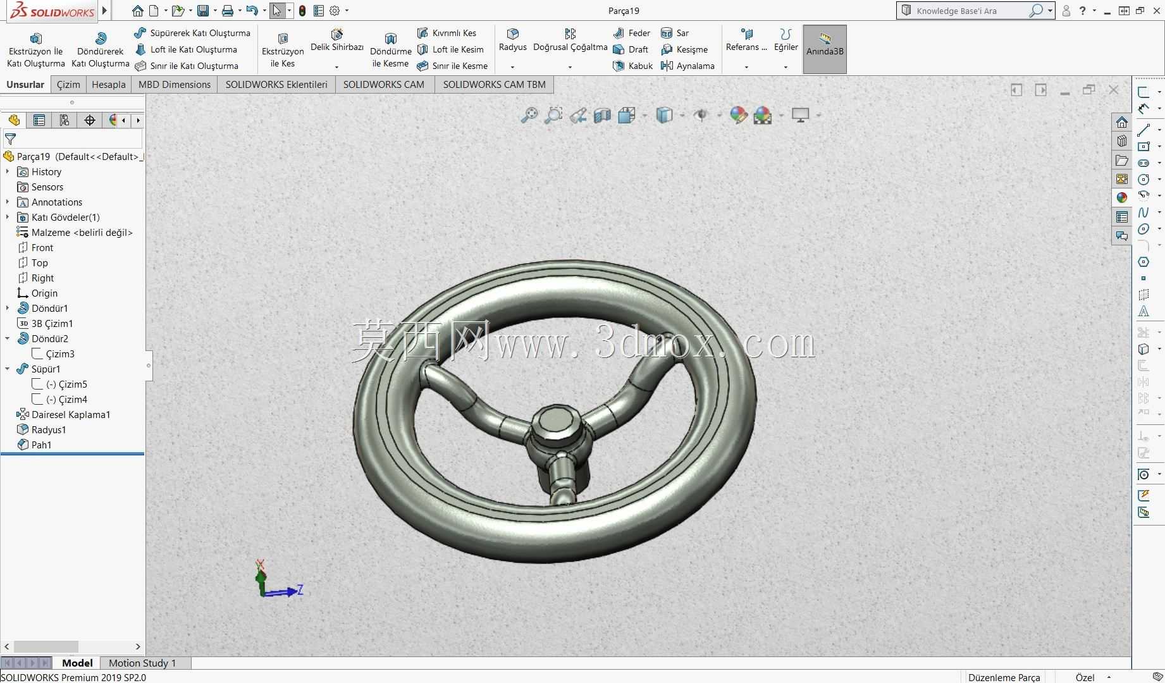Open the SOLIDWORKS CAM TBM tab
The width and height of the screenshot is (1165, 683).
point(494,84)
